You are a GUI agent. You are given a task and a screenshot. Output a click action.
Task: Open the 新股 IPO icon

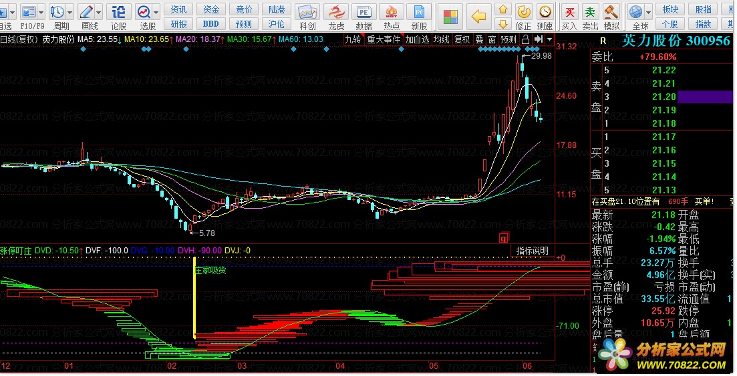tap(419, 12)
